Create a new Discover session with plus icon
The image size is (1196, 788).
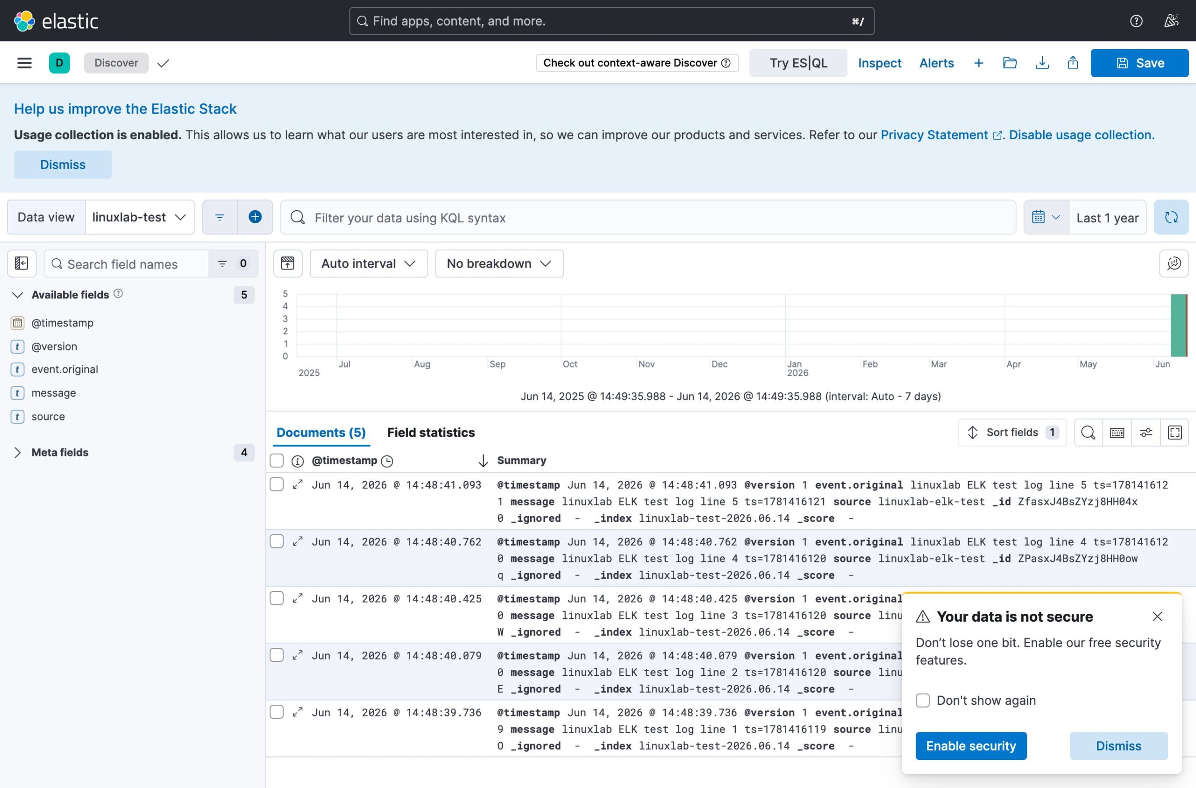click(978, 63)
